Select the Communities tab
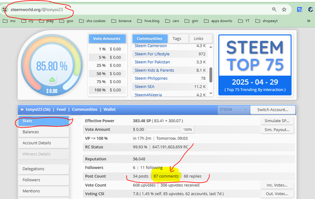 (150, 38)
